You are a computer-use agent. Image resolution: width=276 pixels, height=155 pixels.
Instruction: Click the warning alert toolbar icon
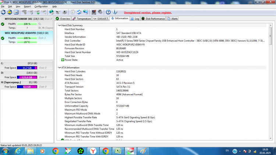coord(10,12)
